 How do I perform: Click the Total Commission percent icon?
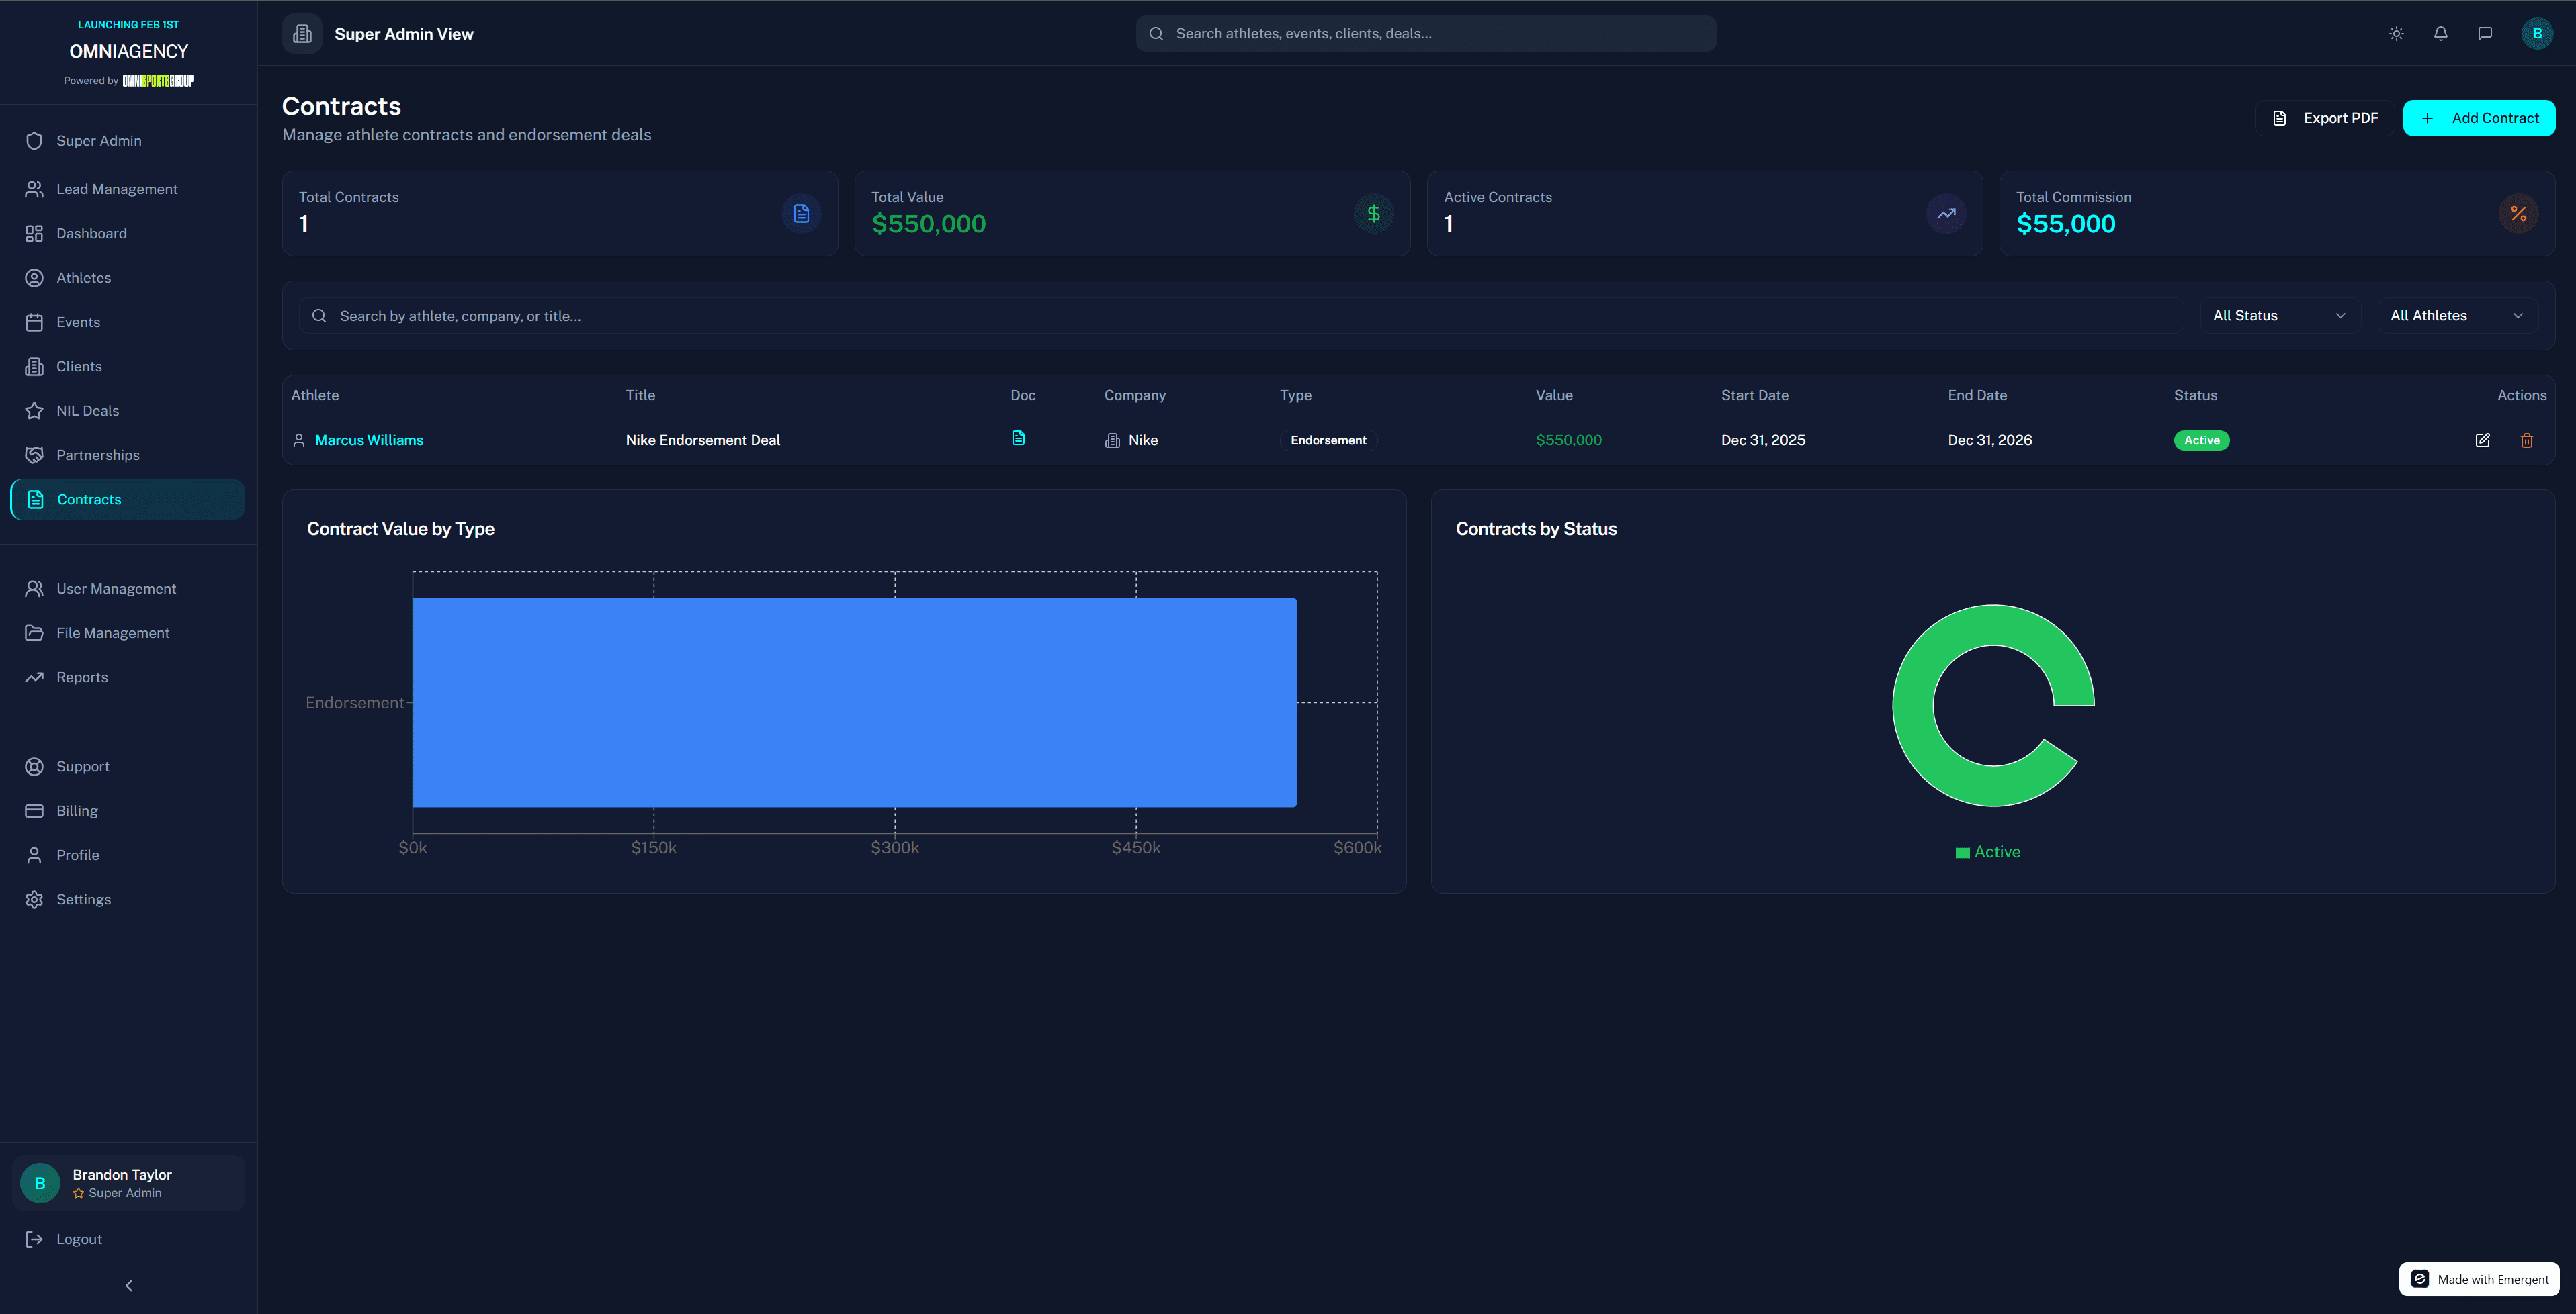tap(2518, 214)
